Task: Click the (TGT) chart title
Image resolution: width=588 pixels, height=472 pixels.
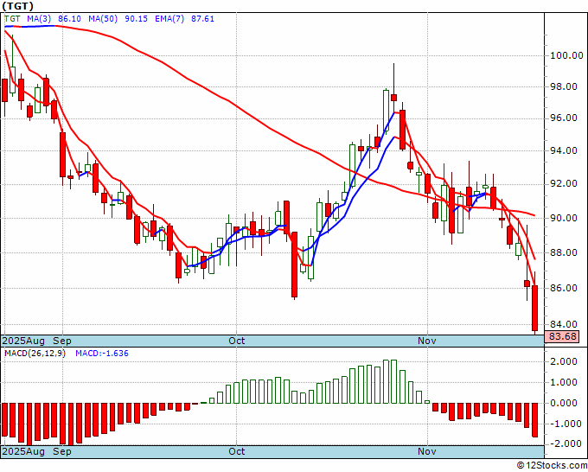Action: pyautogui.click(x=17, y=6)
